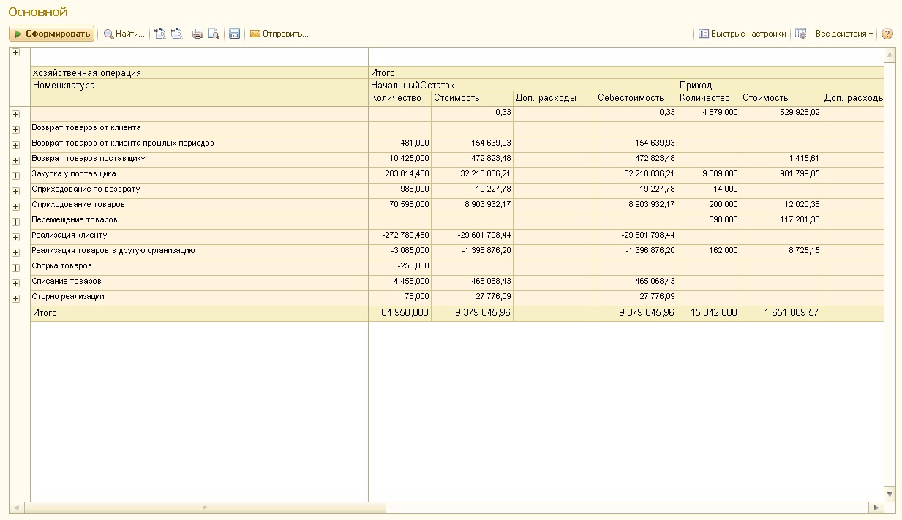
Task: Click the horizontal scrollbar right arrow
Action: point(876,508)
